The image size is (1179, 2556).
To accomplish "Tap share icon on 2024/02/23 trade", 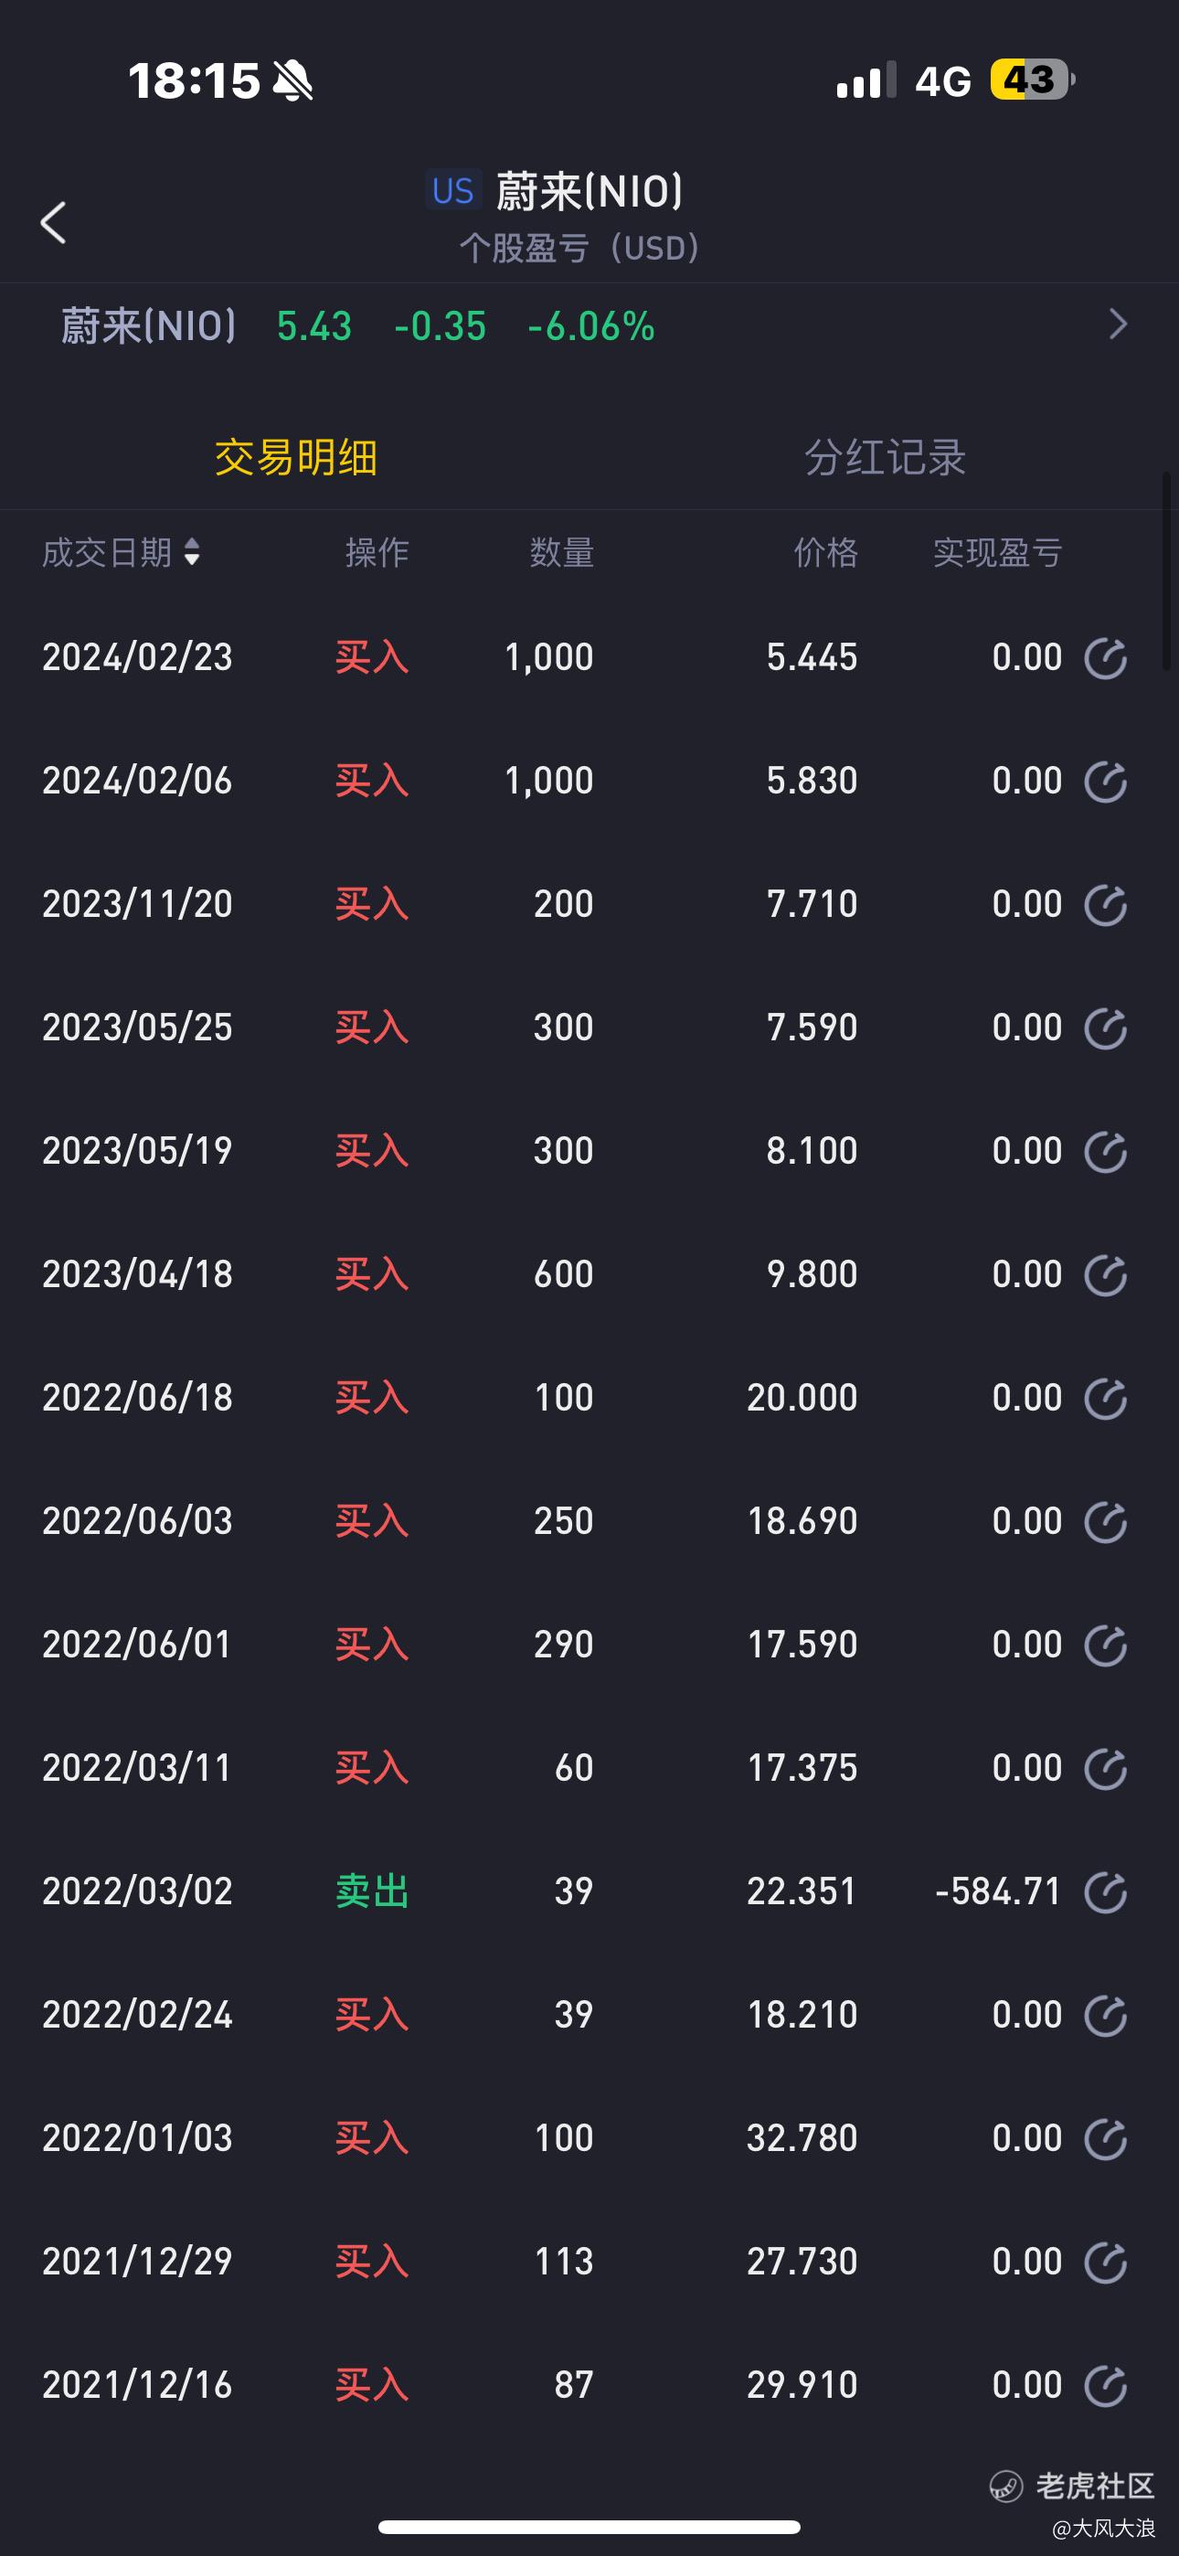I will point(1105,658).
